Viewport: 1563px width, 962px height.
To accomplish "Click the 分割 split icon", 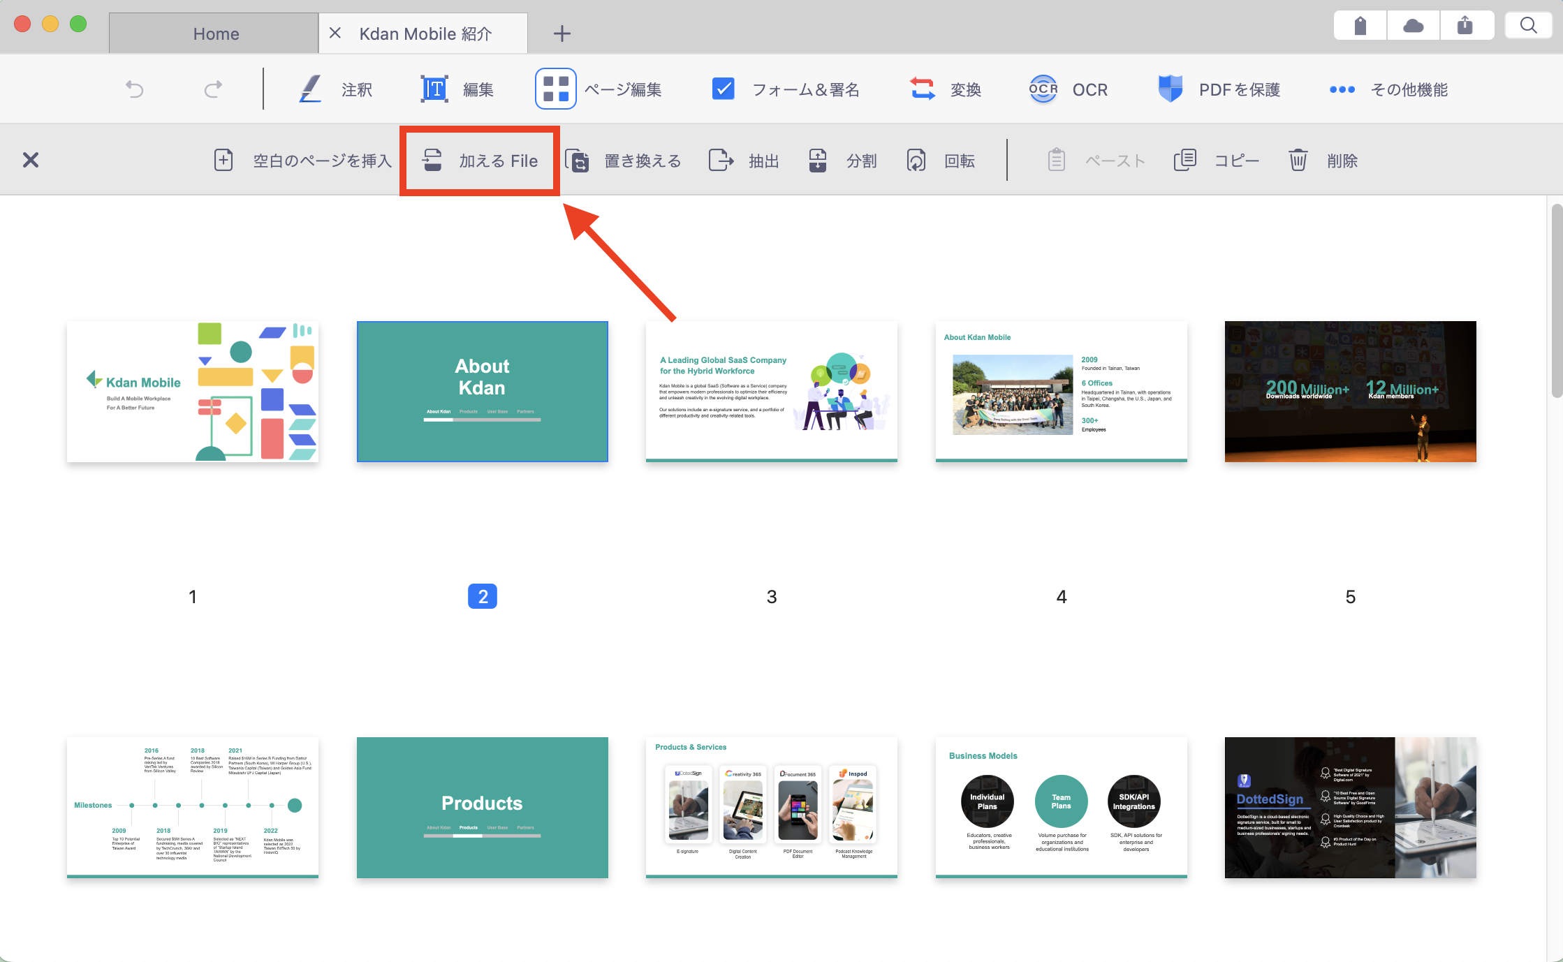I will coord(818,160).
